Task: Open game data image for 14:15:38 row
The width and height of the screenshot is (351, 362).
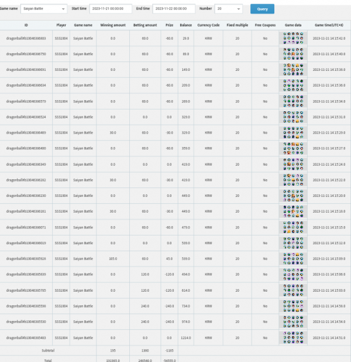Action: [x=293, y=70]
